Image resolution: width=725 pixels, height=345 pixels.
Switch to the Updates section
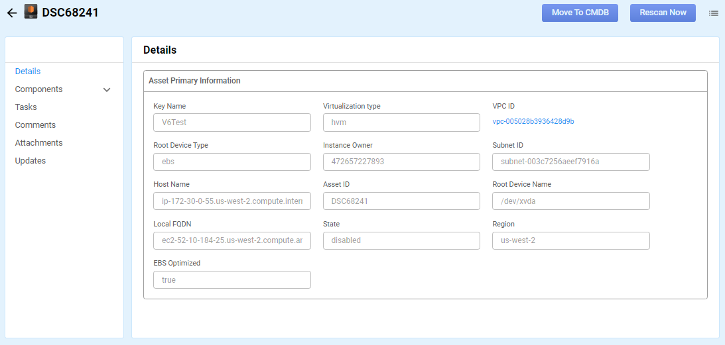click(31, 161)
